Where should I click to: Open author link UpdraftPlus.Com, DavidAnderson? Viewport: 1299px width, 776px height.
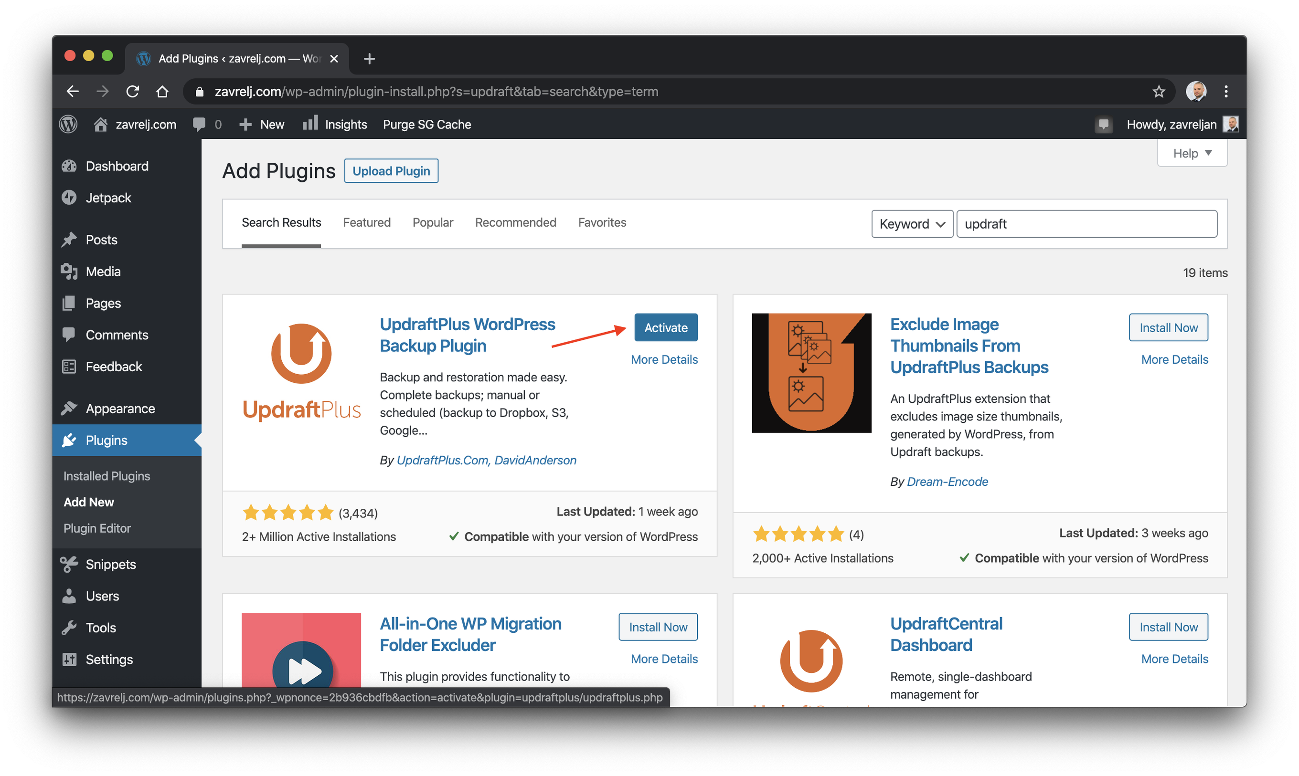[x=487, y=460]
